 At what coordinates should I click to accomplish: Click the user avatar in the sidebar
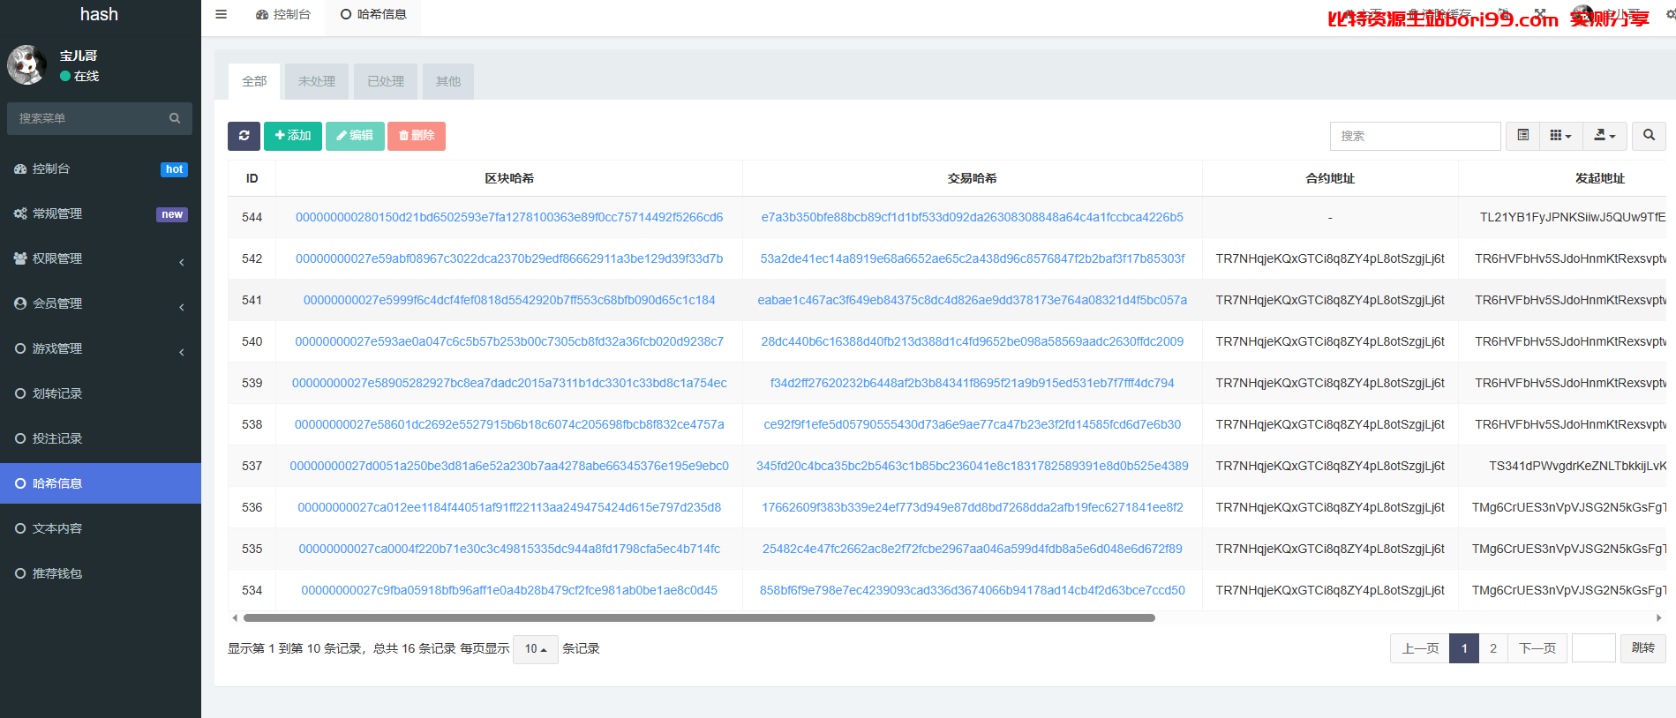pyautogui.click(x=27, y=65)
